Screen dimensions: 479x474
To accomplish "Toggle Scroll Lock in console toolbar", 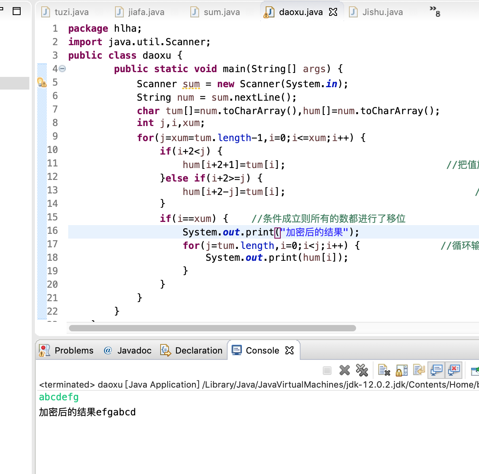I will 402,371.
